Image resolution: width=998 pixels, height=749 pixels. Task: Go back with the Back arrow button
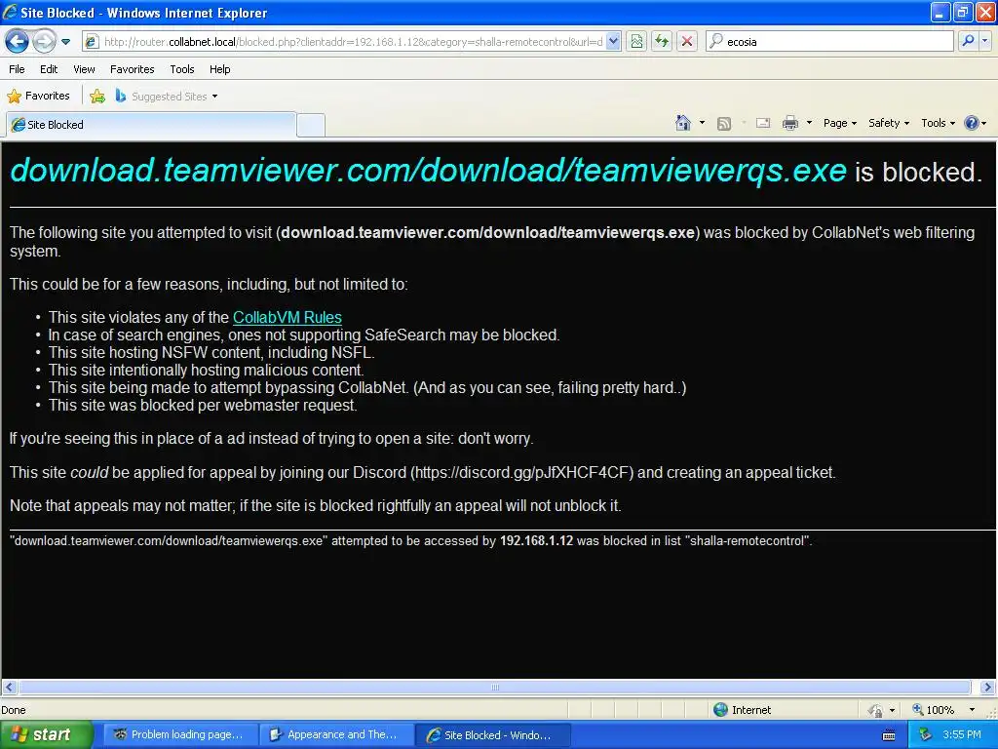point(18,42)
